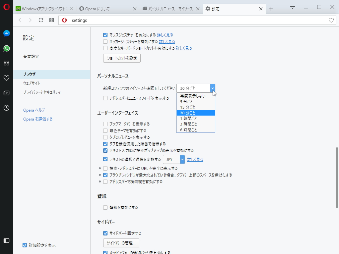Viewport: 339px width, 254px height.
Task: Reload the settings page
Action: point(41,20)
